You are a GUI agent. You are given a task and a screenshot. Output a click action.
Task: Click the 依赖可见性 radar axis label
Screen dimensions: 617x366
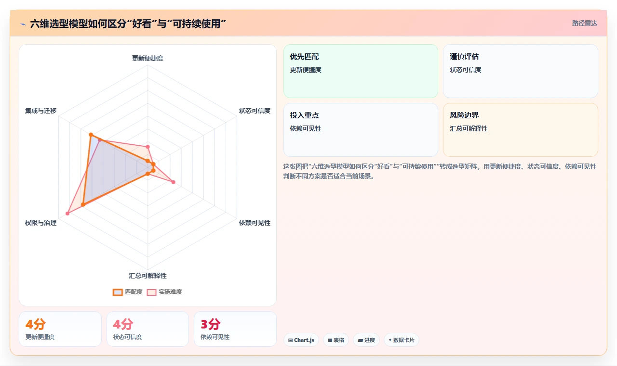pos(255,223)
